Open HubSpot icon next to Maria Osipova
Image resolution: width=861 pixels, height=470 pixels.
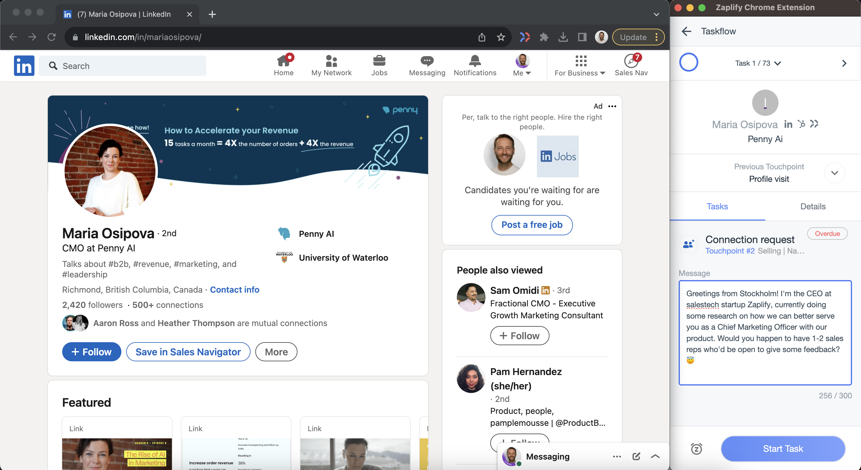801,124
